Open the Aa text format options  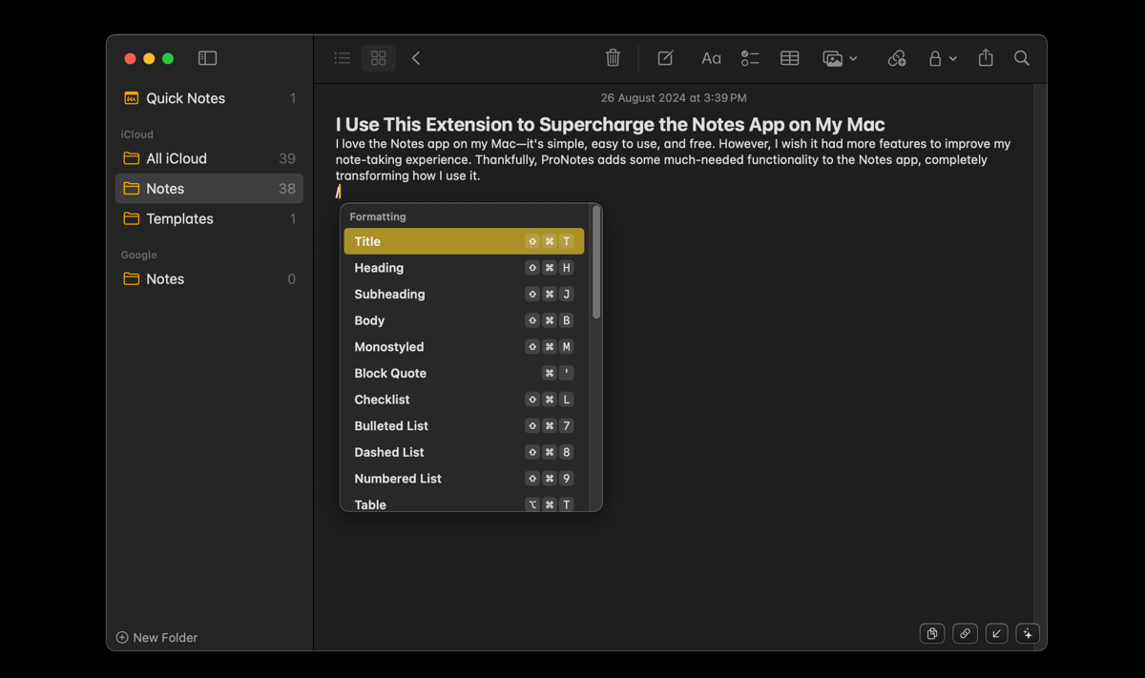(711, 58)
